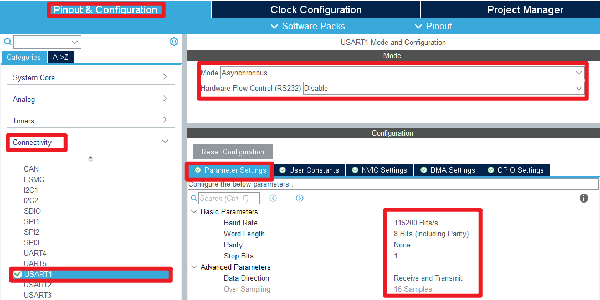Click the Data Direction parameter label
The image size is (600, 300).
coord(247,278)
